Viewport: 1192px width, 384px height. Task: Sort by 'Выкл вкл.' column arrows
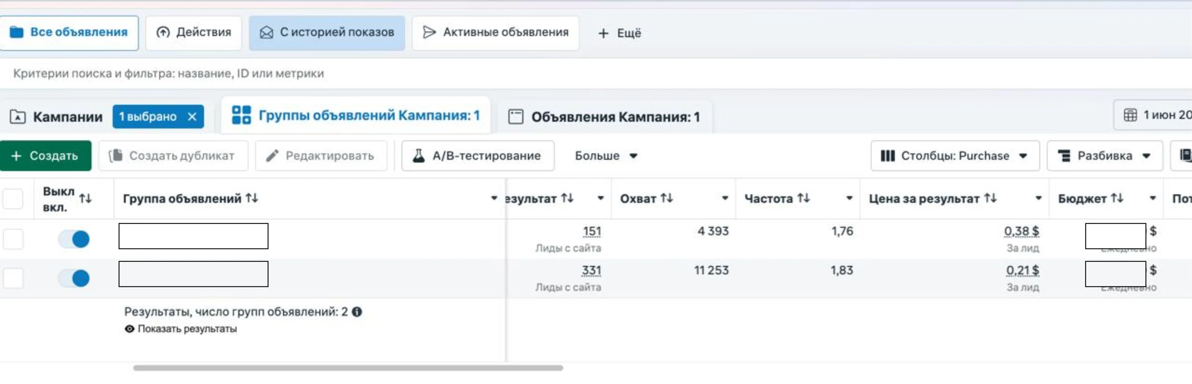tap(85, 199)
